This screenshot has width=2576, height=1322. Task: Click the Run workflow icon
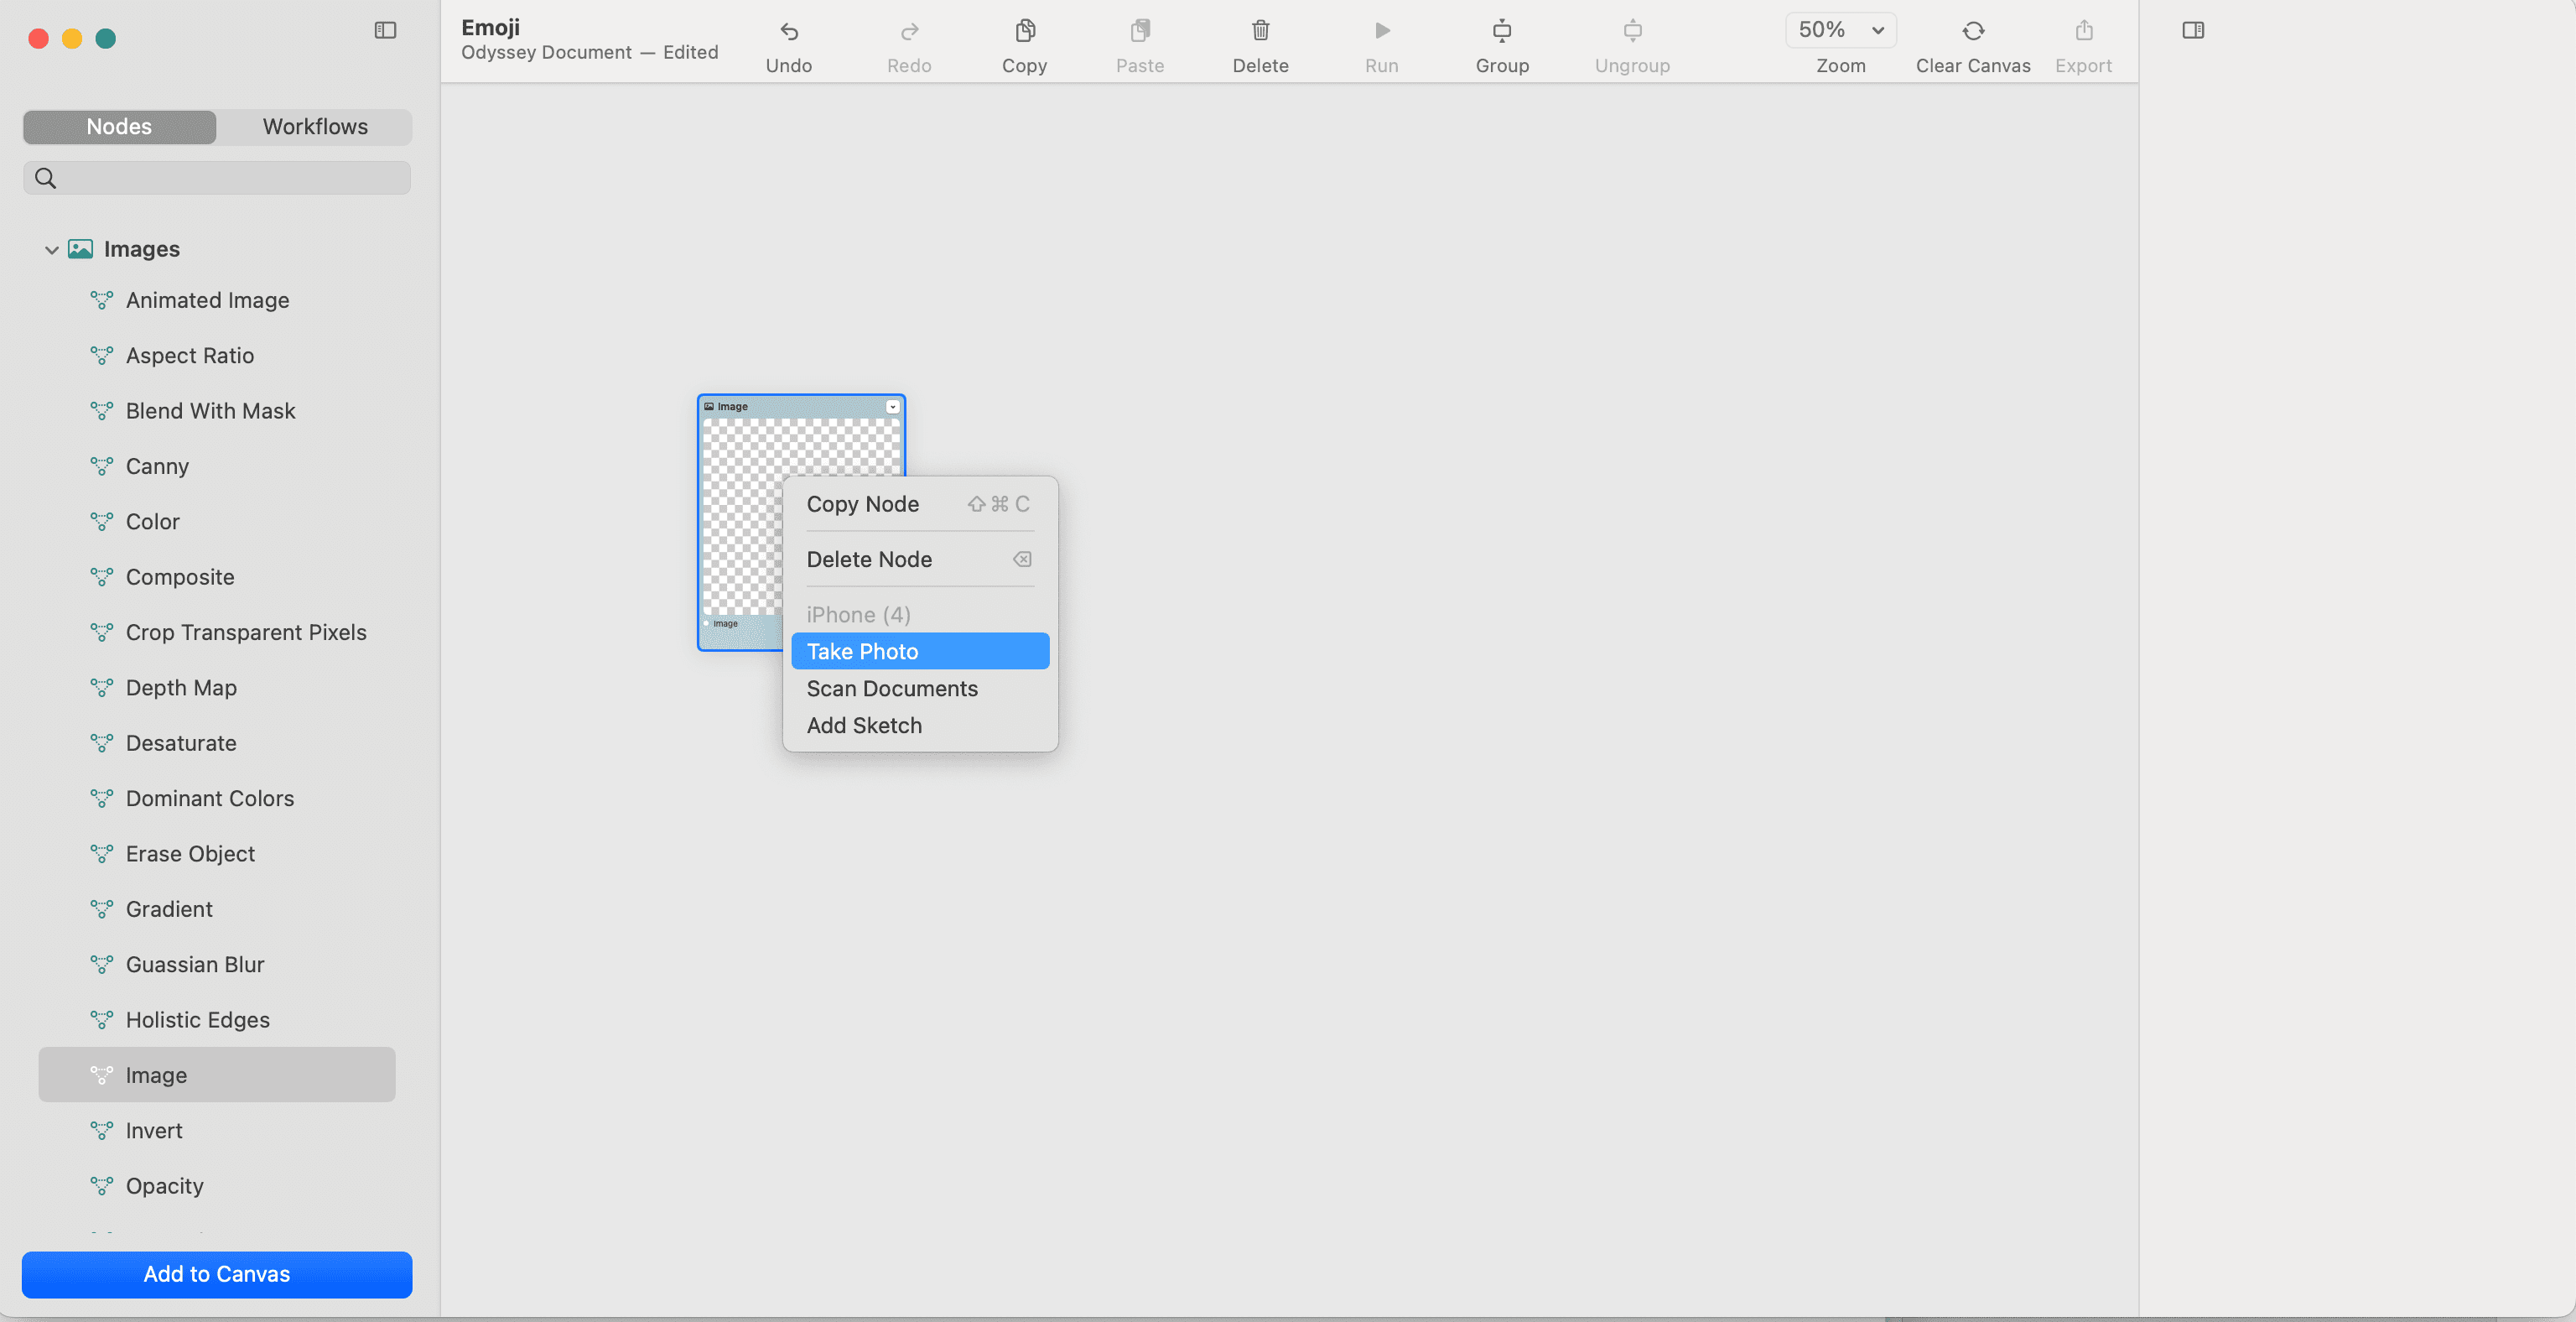coord(1382,30)
